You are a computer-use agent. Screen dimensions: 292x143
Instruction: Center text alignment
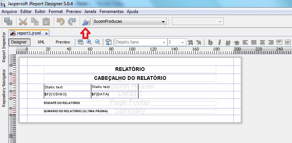click(262, 42)
